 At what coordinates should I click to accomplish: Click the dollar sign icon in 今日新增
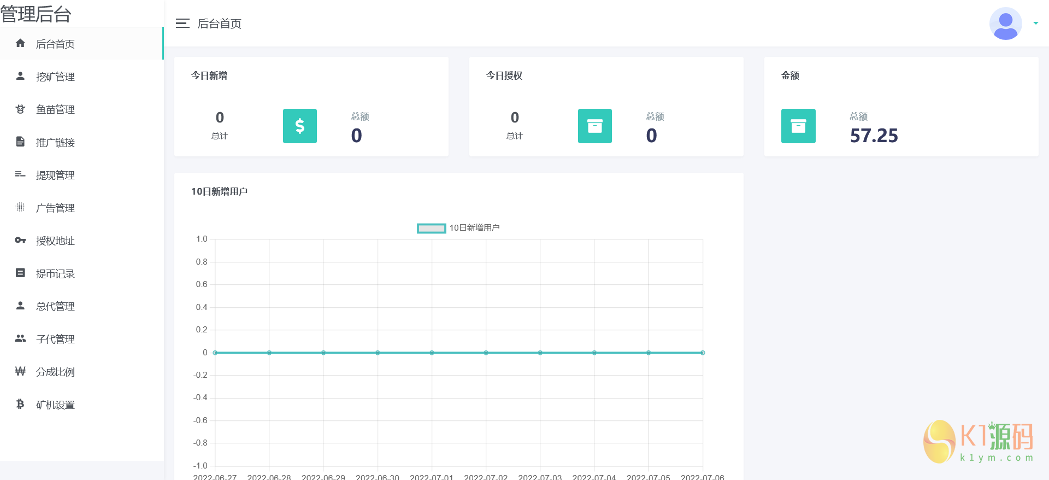[x=299, y=126]
